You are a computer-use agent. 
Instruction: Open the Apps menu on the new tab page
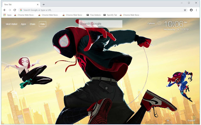[24, 24]
